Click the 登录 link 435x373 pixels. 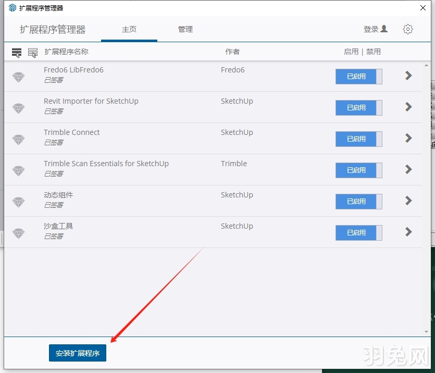tap(370, 29)
